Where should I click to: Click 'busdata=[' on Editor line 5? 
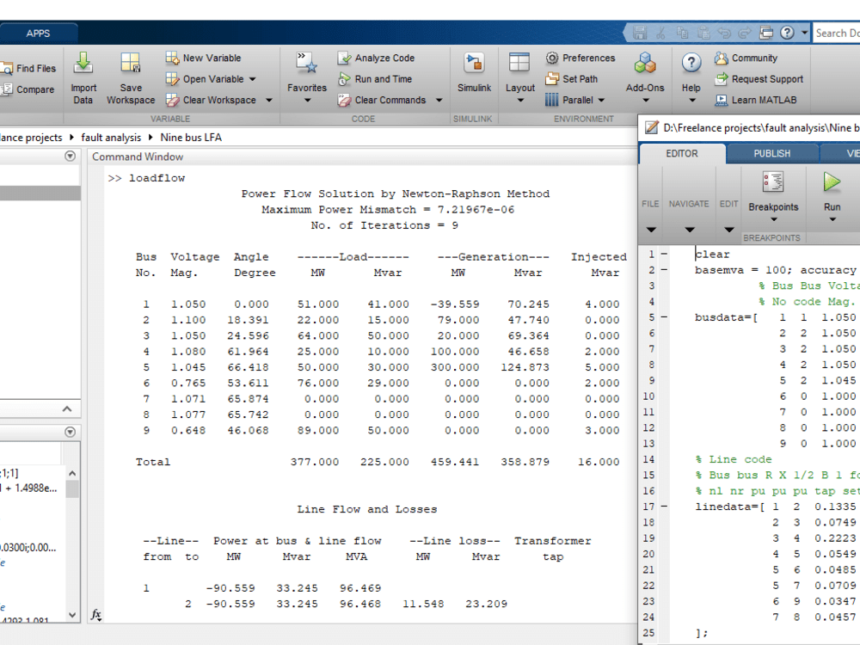726,317
